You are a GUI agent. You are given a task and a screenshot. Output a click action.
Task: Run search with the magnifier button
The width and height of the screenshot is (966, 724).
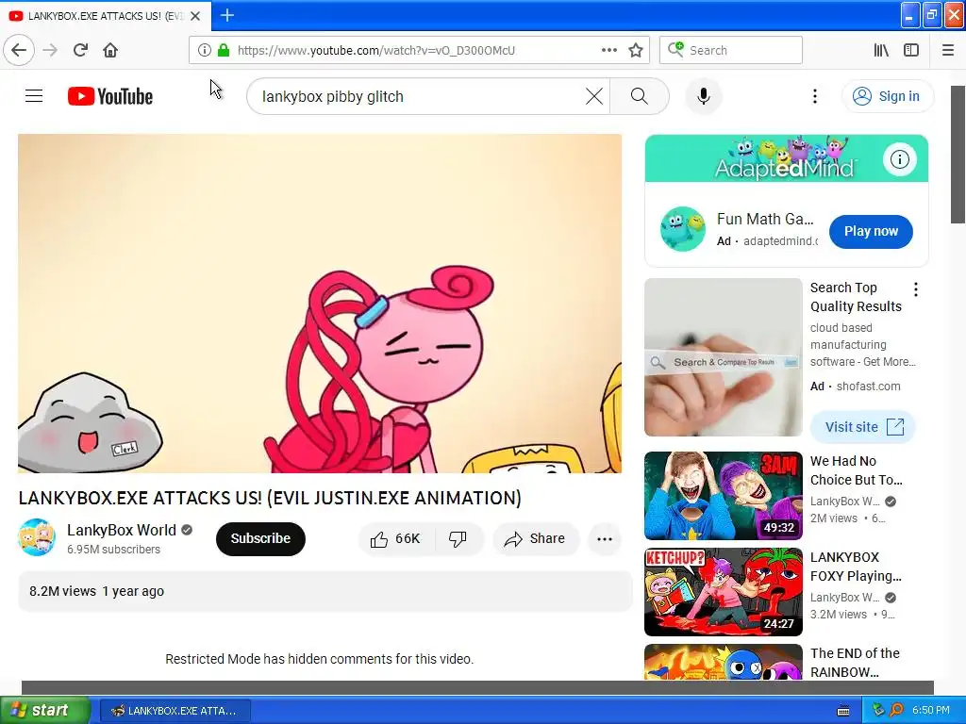640,96
